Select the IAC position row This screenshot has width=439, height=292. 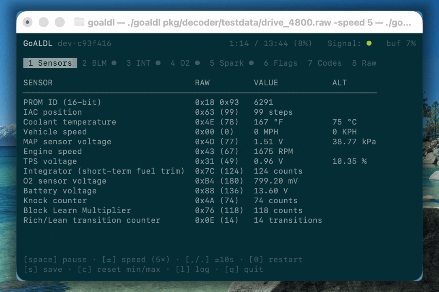[200, 112]
